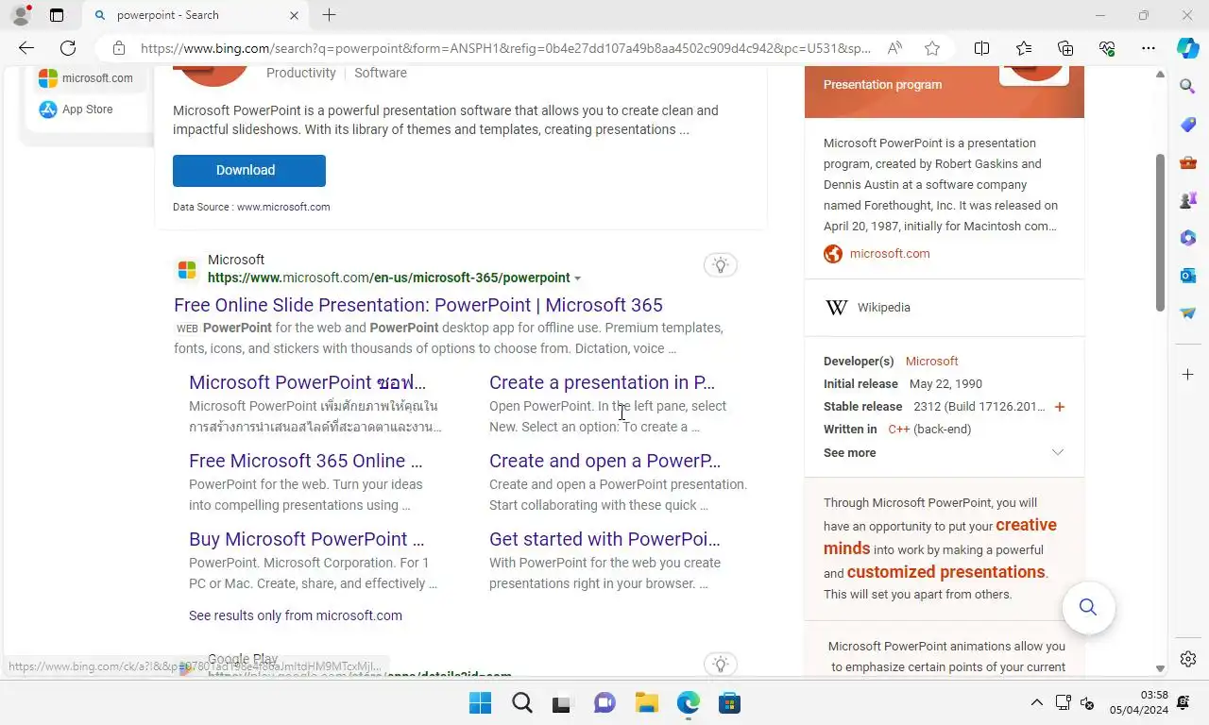Image resolution: width=1209 pixels, height=725 pixels.
Task: Open sidebar Games chess icon
Action: click(x=1188, y=200)
